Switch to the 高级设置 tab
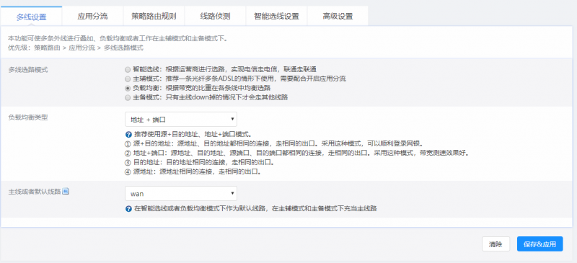This screenshot has height=263, width=577. 338,16
